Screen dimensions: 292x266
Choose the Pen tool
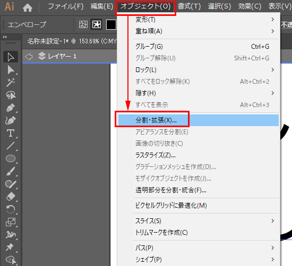pyautogui.click(x=11, y=108)
